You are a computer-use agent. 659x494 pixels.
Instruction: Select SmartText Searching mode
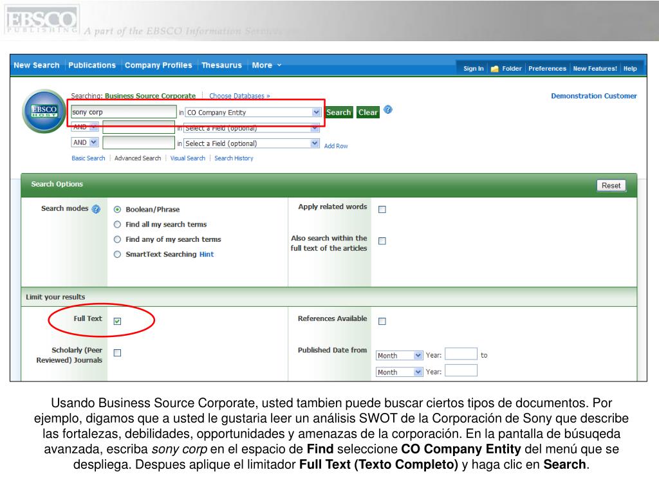(117, 254)
